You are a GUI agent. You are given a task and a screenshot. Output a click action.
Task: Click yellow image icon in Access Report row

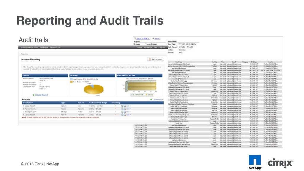tap(122, 109)
